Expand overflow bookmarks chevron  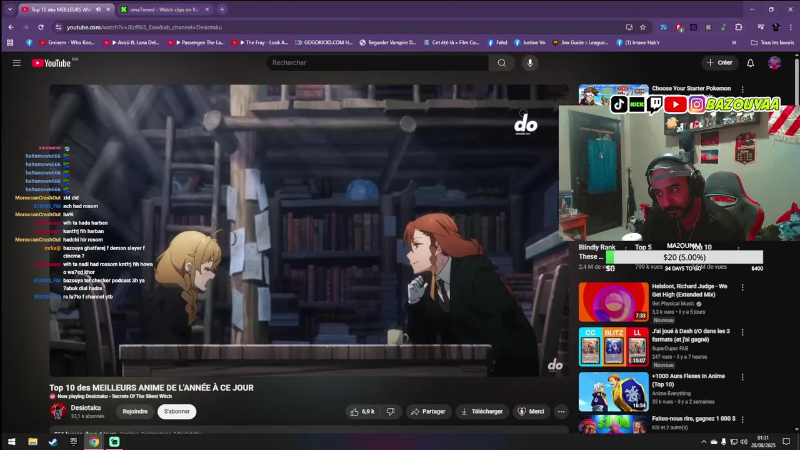pos(734,42)
